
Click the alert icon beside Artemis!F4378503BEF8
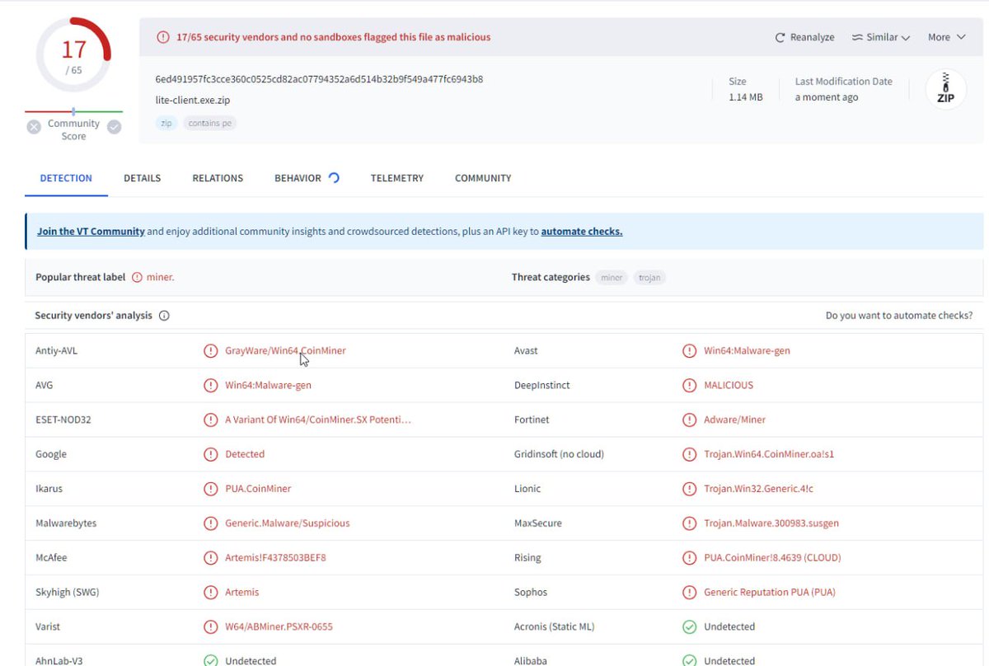click(x=211, y=558)
